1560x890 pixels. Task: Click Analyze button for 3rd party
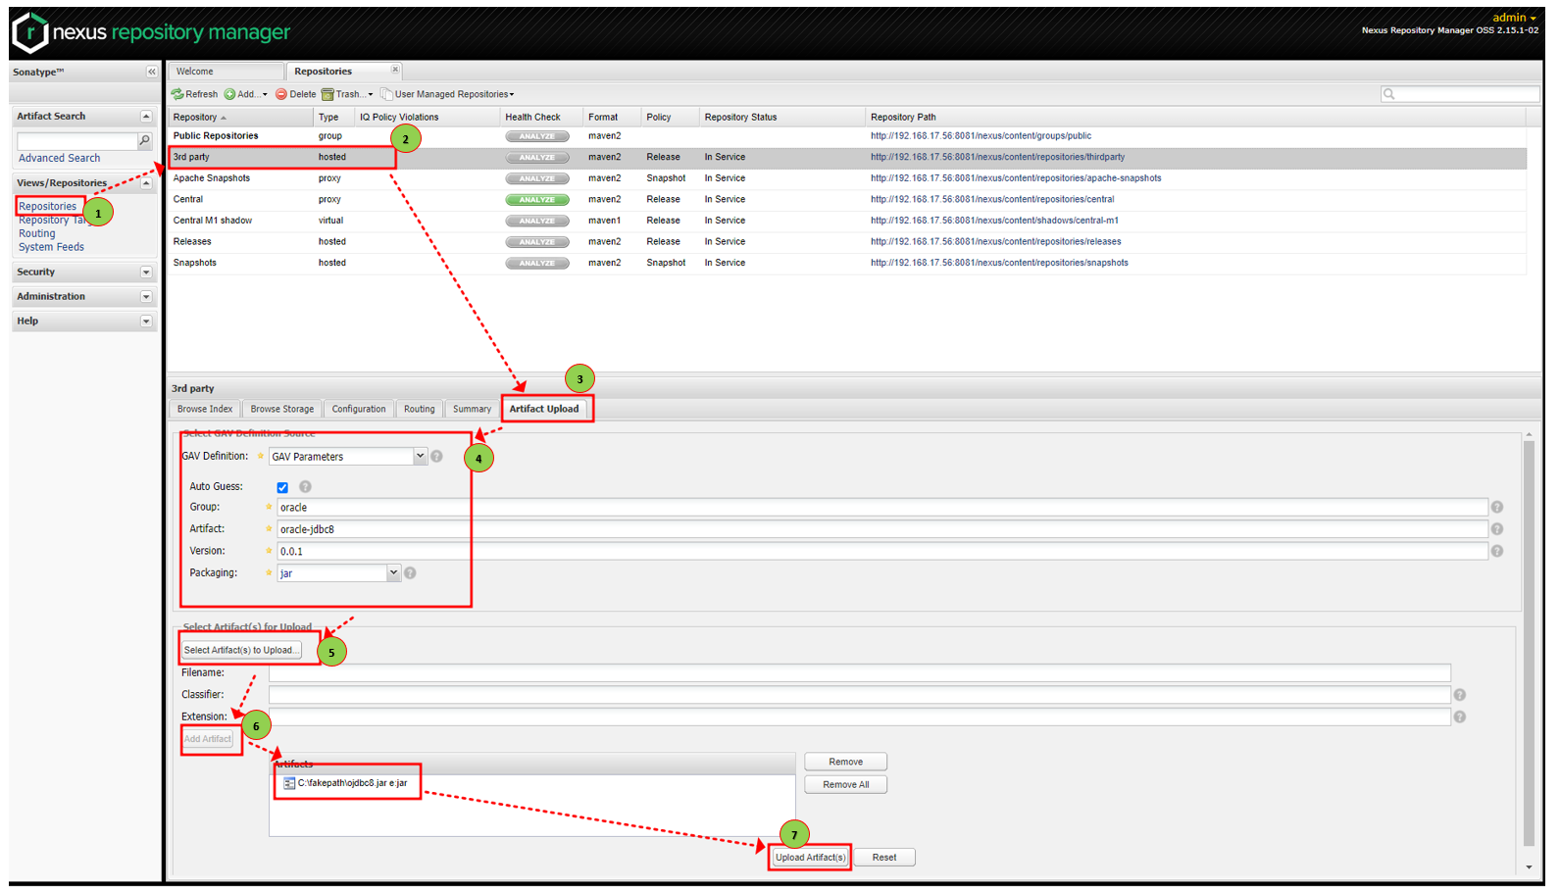pos(537,158)
